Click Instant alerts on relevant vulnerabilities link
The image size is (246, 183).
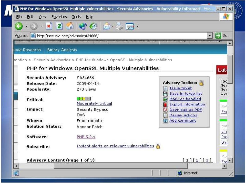(115, 146)
